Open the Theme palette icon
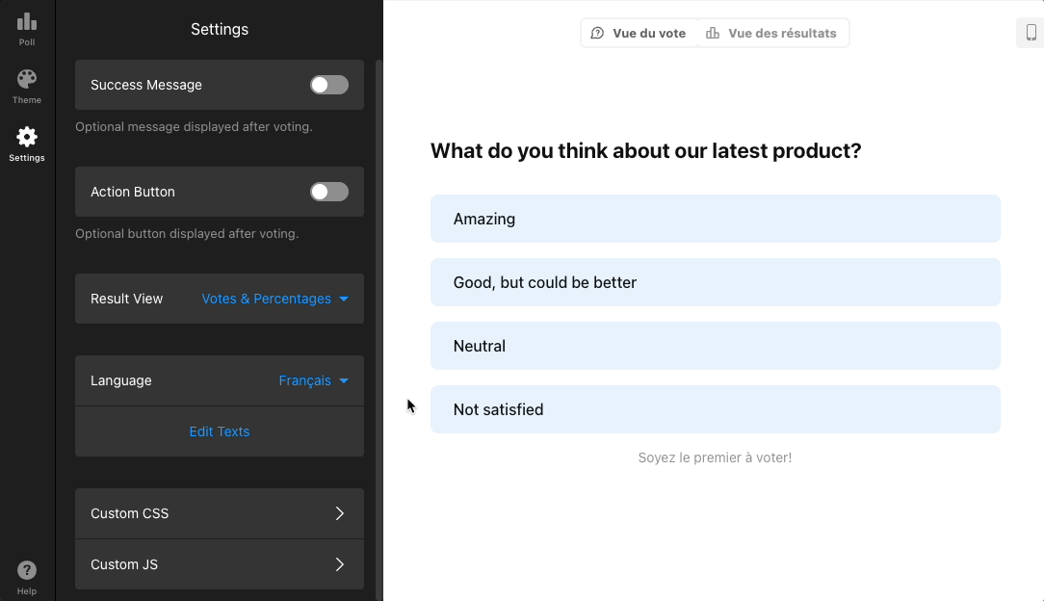1044x601 pixels. [x=27, y=80]
